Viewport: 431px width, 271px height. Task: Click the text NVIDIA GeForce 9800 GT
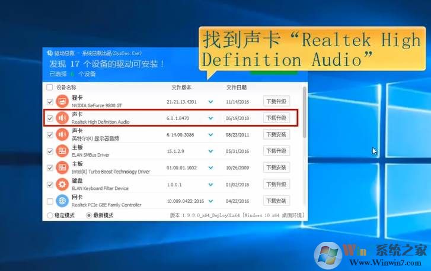point(97,105)
